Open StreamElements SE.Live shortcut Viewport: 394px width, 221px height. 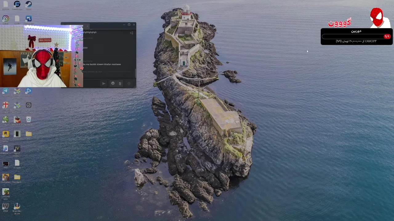[17, 208]
